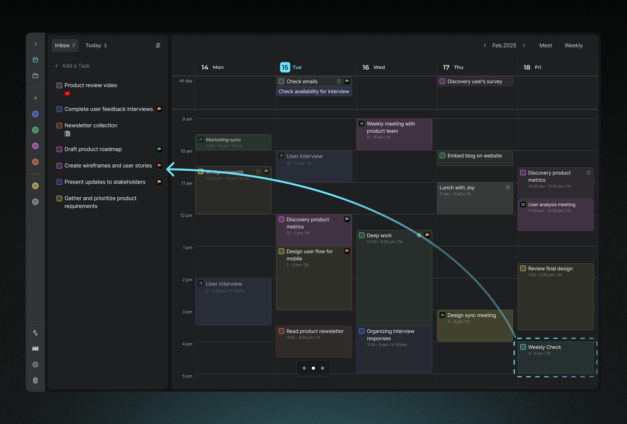
Task: Click the Meet button
Action: tap(545, 45)
